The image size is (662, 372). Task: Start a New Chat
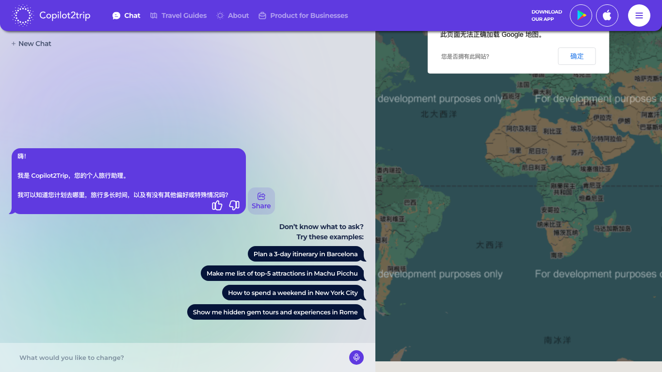(x=31, y=44)
